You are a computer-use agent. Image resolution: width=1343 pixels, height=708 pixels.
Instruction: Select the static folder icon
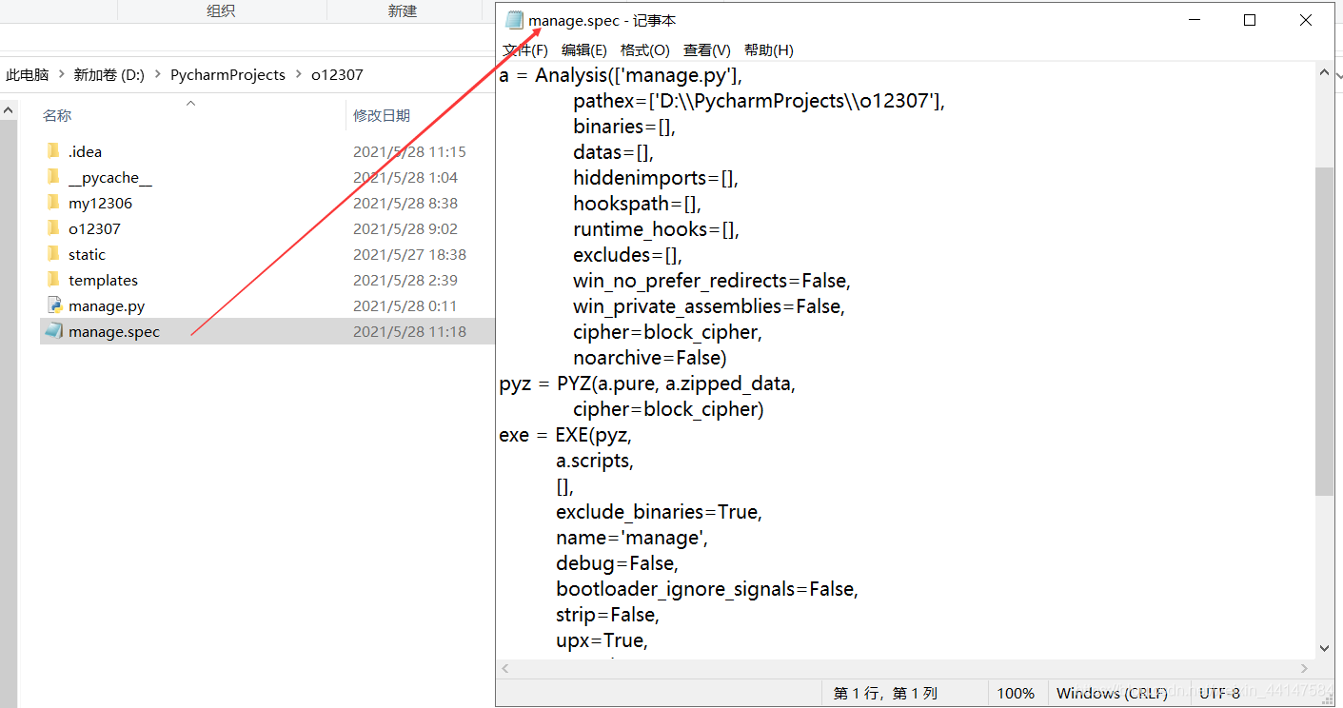(54, 254)
